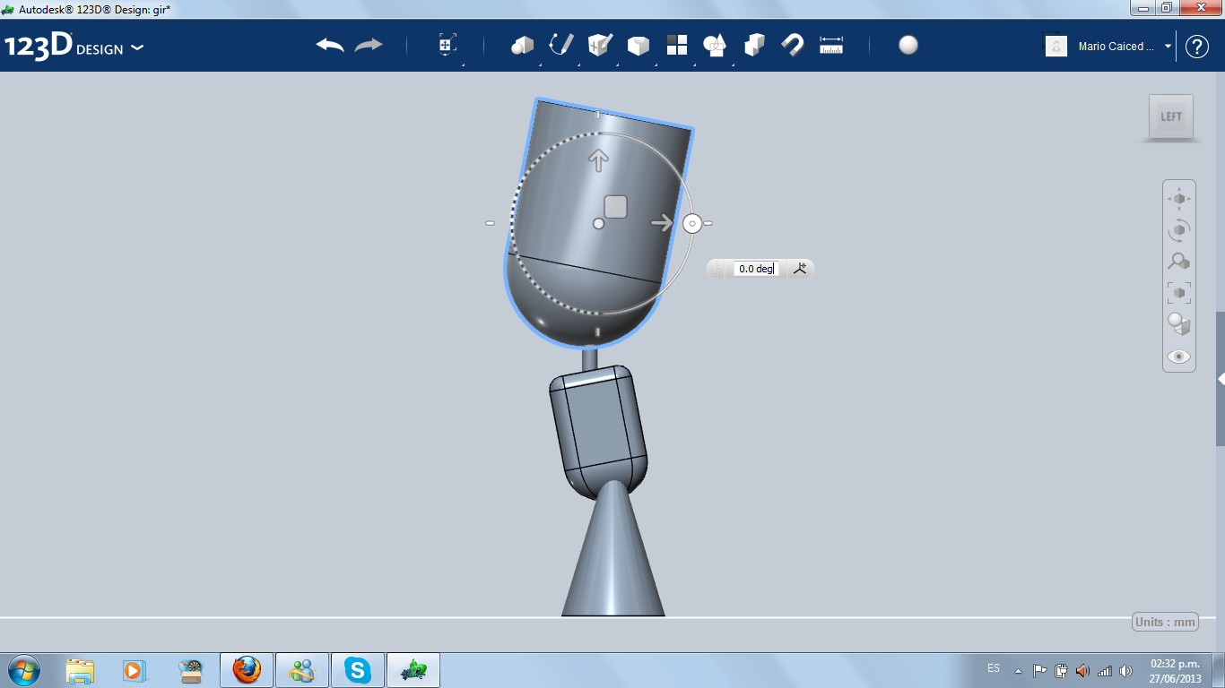Select the Pan navigation tool

[x=1178, y=199]
